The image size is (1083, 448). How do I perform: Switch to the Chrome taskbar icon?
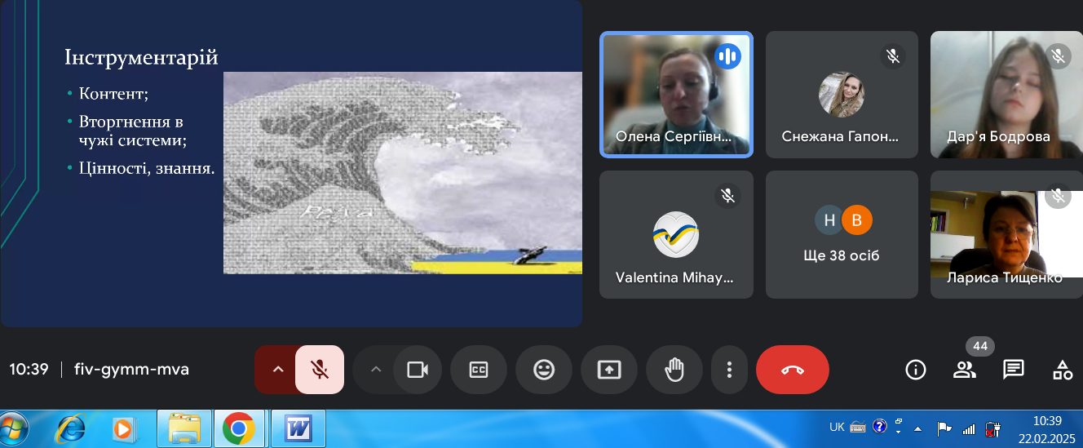[239, 428]
